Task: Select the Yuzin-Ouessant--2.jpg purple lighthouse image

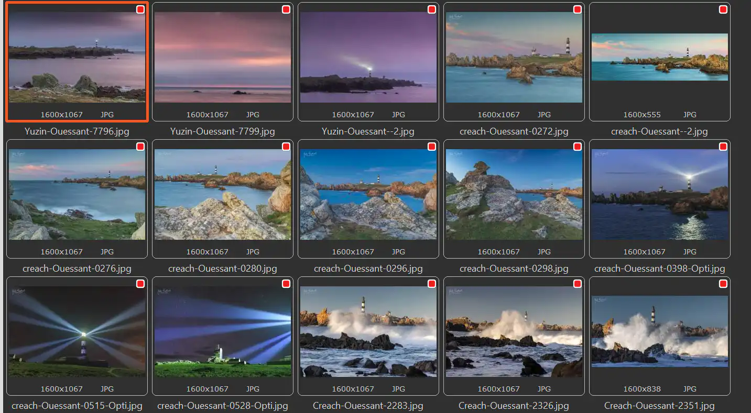Action: pyautogui.click(x=368, y=58)
